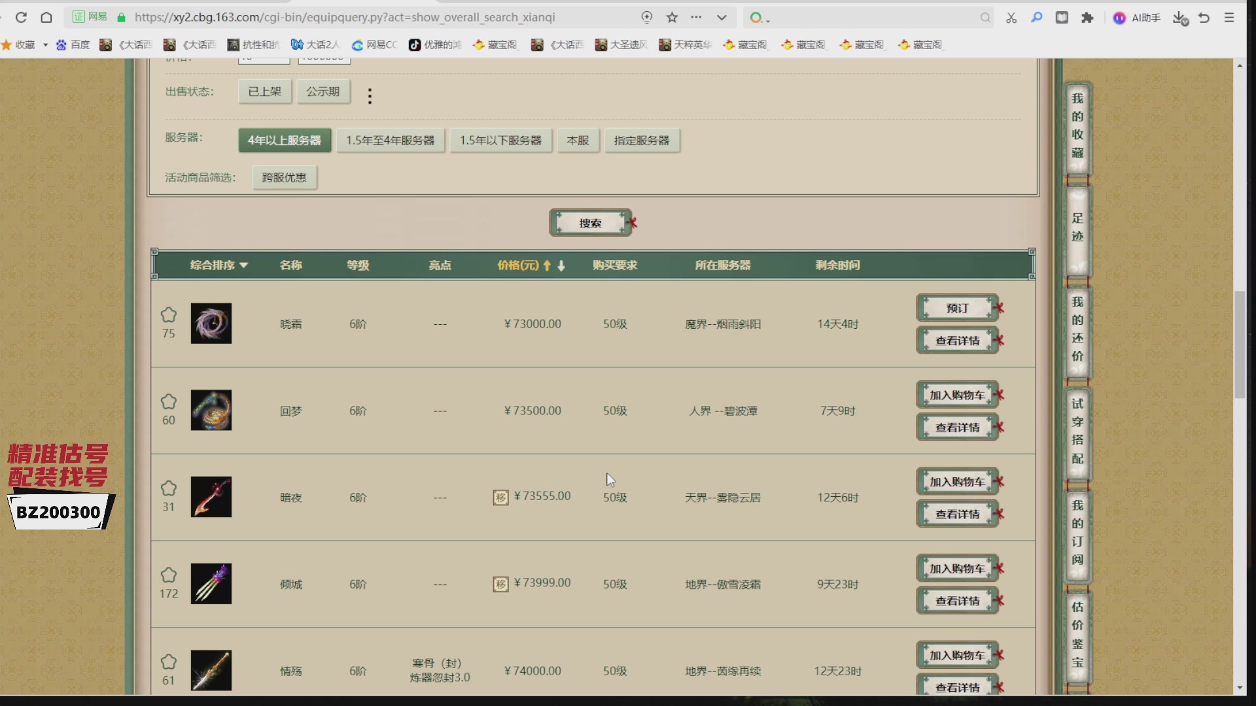The image size is (1256, 706).
Task: Favorite the 倾城 item star
Action: point(169,575)
